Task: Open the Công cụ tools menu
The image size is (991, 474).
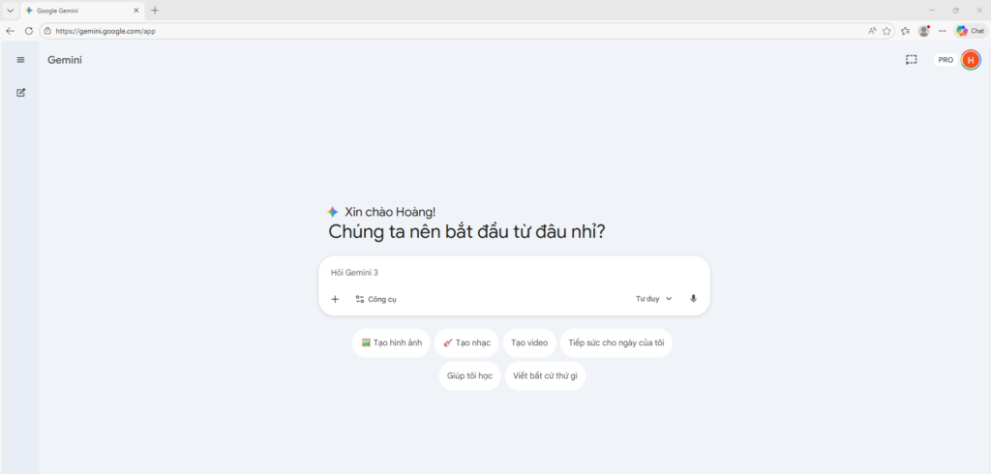Action: pos(375,299)
